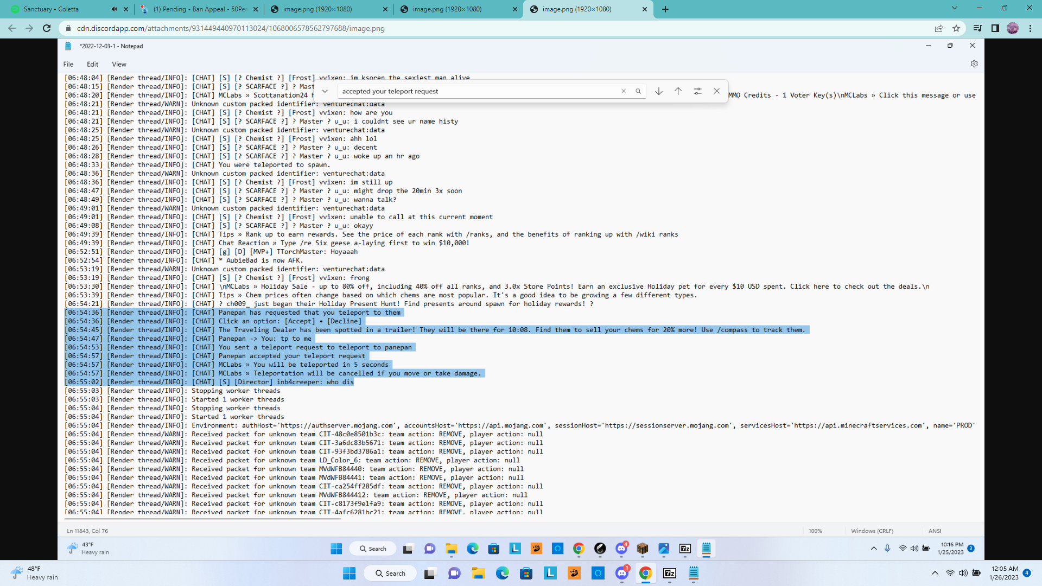
Task: Click the share page icon in address bar
Action: (939, 28)
